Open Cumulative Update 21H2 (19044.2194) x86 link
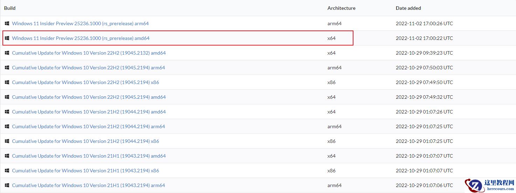This screenshot has width=516, height=193. [x=85, y=141]
